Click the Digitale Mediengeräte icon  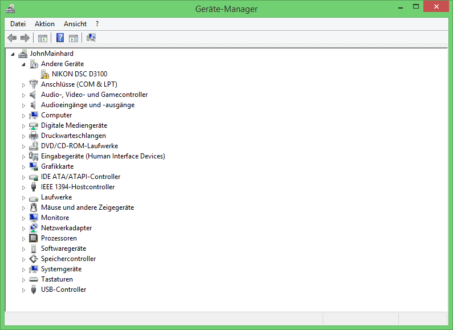click(34, 126)
